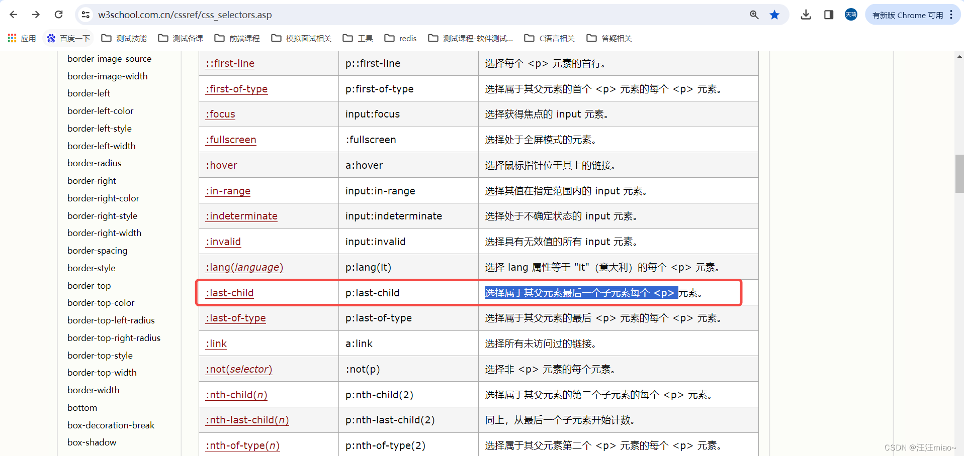Select bottom property in sidebar
The height and width of the screenshot is (456, 964).
pyautogui.click(x=82, y=408)
